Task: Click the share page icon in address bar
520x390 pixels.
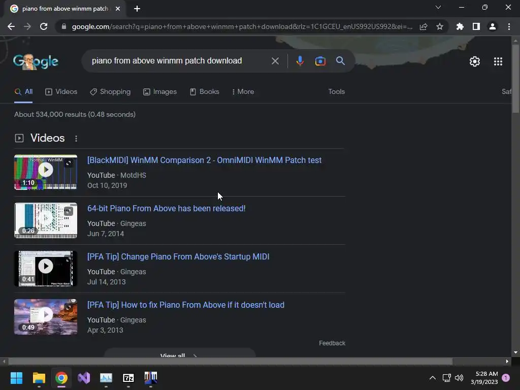Action: (x=423, y=26)
